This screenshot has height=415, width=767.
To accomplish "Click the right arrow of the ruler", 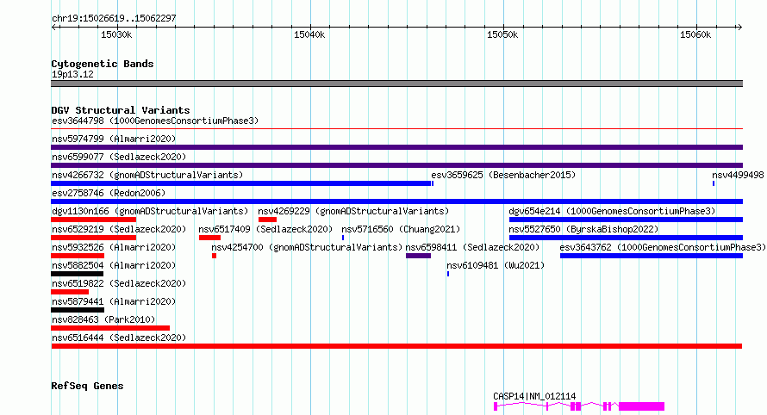I will 739,27.
